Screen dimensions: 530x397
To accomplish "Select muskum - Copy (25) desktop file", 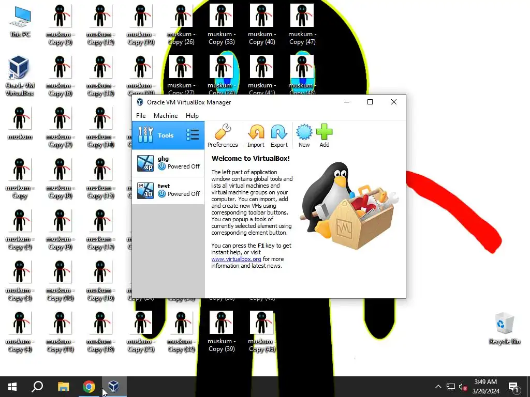I will coord(141,332).
